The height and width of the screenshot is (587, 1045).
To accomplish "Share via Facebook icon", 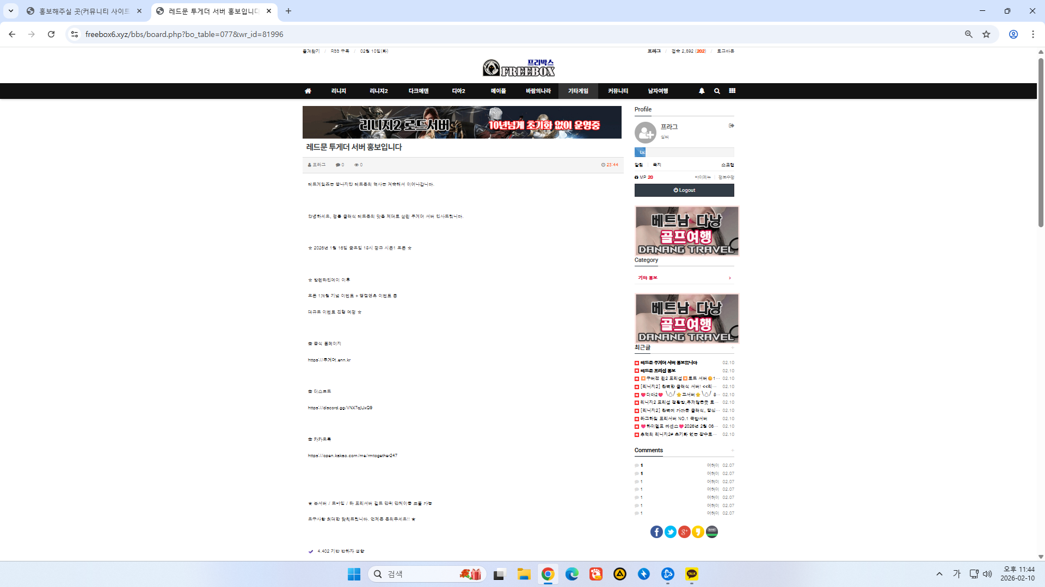I will [x=656, y=532].
